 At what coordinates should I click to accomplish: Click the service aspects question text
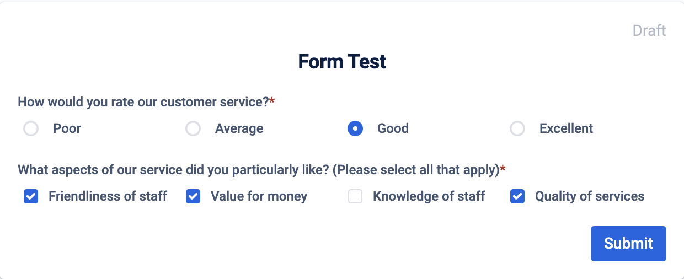click(258, 169)
